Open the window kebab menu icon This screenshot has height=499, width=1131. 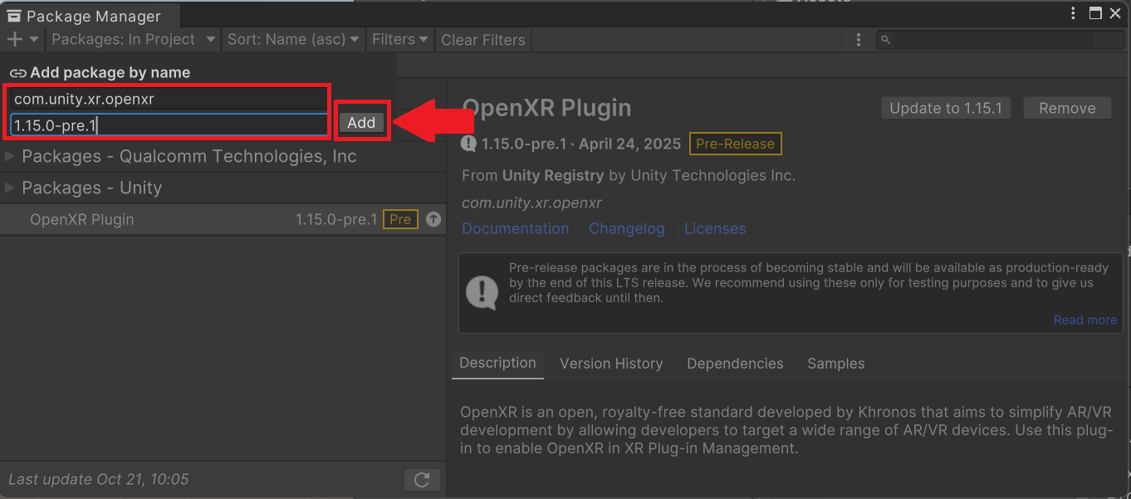(1074, 13)
